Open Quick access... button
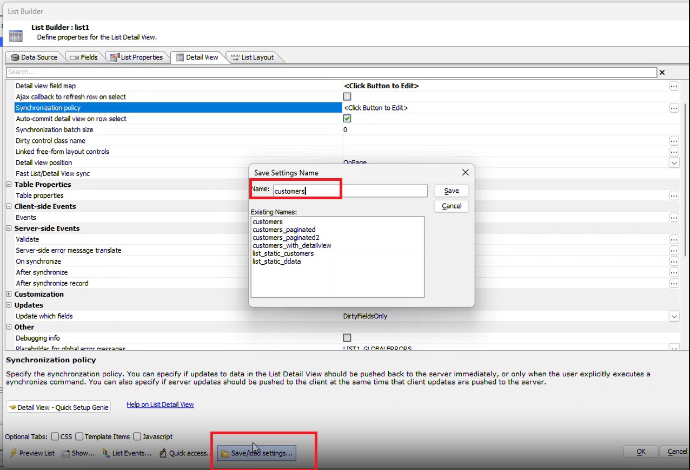The height and width of the screenshot is (470, 690). click(x=185, y=453)
